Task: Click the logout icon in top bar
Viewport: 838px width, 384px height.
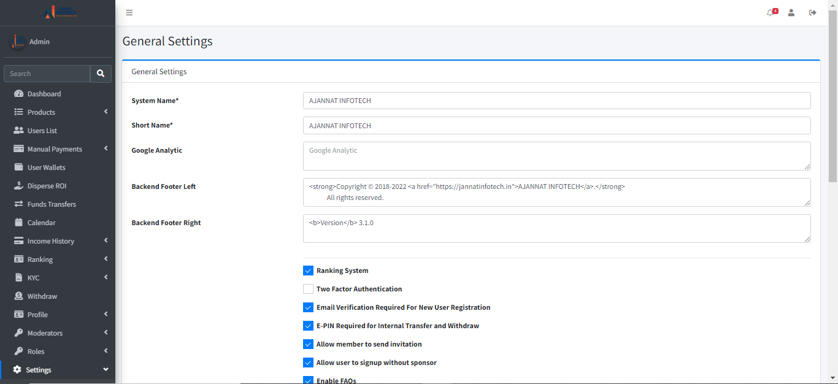Action: pyautogui.click(x=813, y=13)
